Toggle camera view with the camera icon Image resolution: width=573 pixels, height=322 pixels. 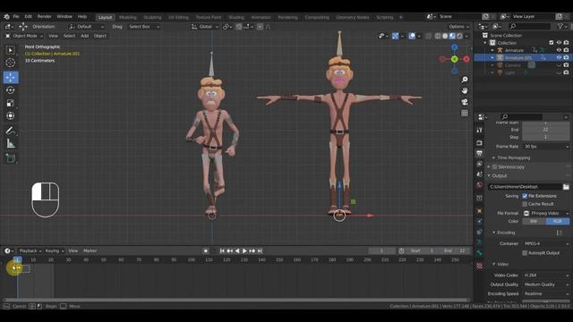point(465,102)
